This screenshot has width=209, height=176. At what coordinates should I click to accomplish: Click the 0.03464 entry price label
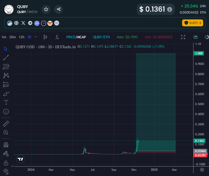[200, 151]
